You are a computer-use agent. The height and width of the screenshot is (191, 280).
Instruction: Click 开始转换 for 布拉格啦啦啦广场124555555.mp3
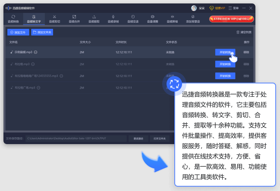click(225, 76)
